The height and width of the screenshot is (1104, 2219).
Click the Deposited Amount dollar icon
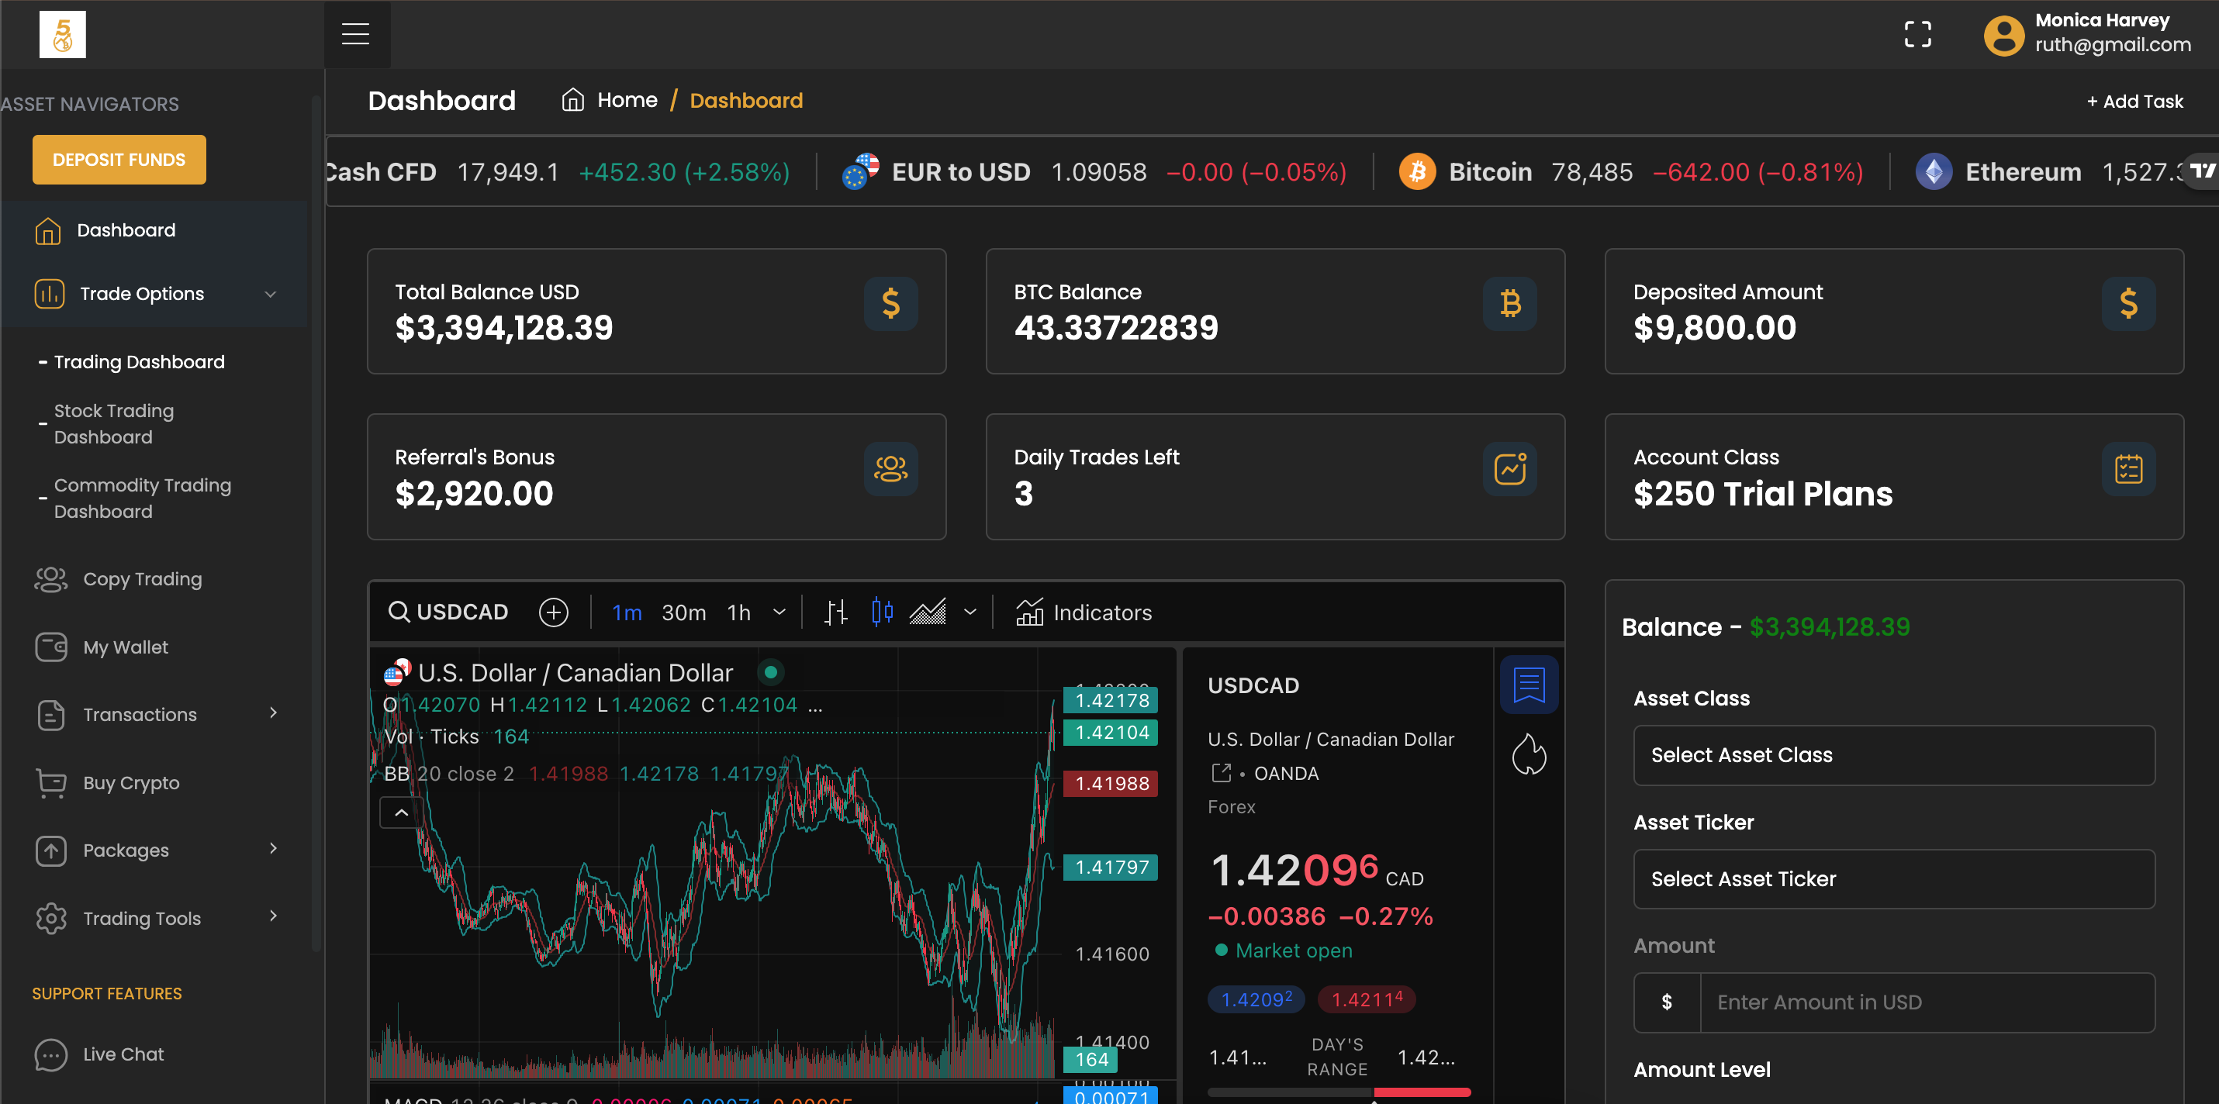(x=2127, y=303)
